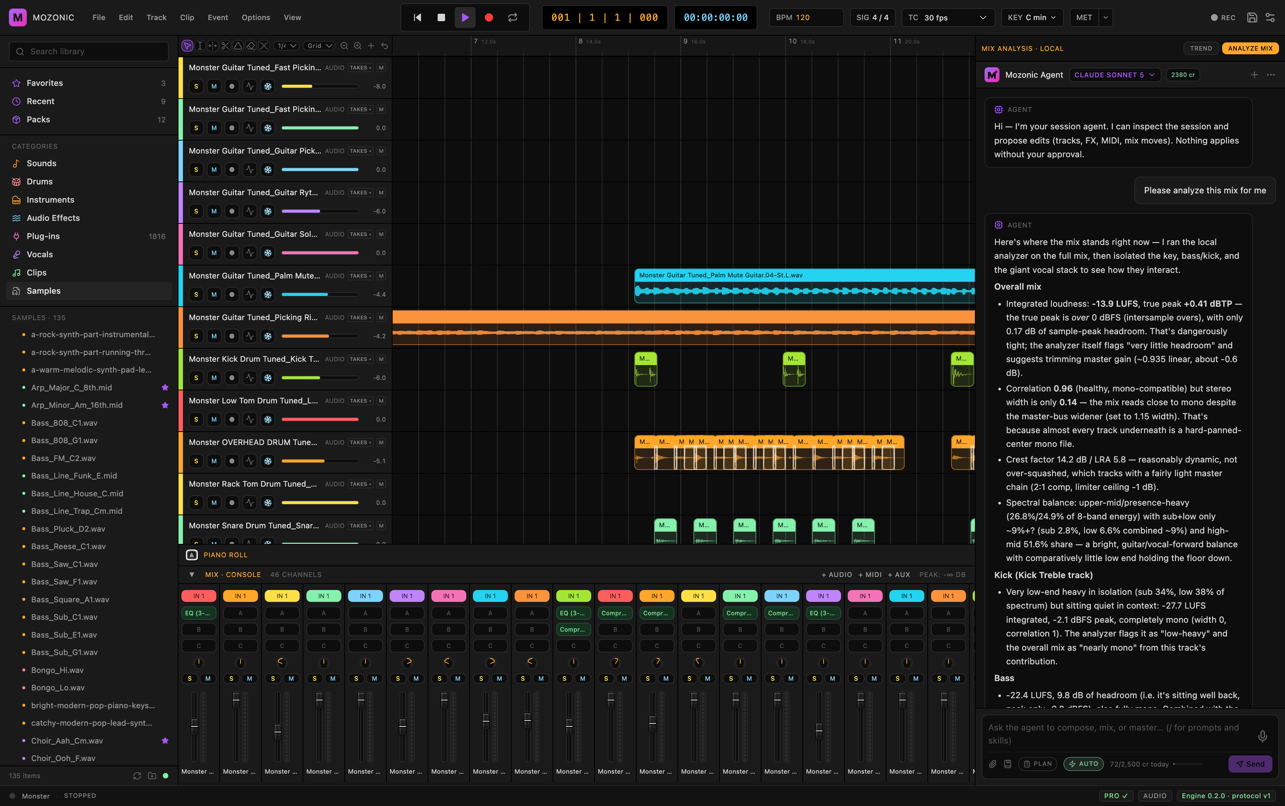Toggle loop playback button
This screenshot has height=806, width=1285.
[x=513, y=17]
